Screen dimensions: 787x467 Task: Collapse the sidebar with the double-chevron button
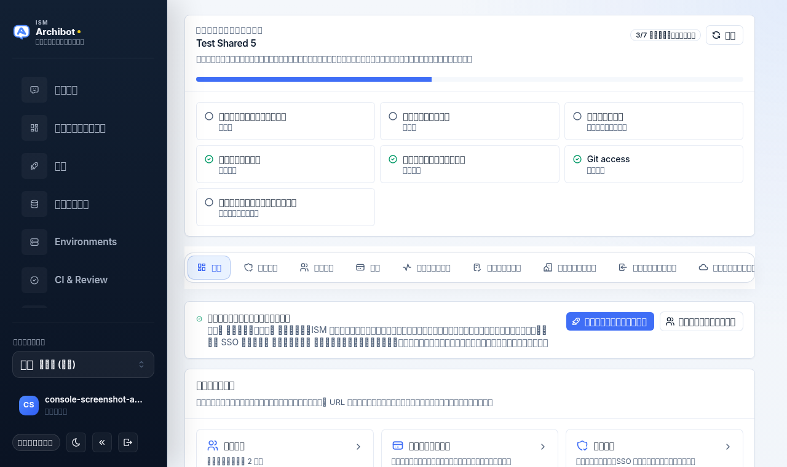click(x=102, y=442)
